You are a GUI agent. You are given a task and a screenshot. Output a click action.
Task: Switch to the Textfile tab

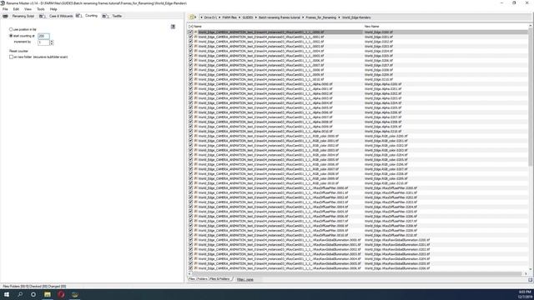point(117,16)
